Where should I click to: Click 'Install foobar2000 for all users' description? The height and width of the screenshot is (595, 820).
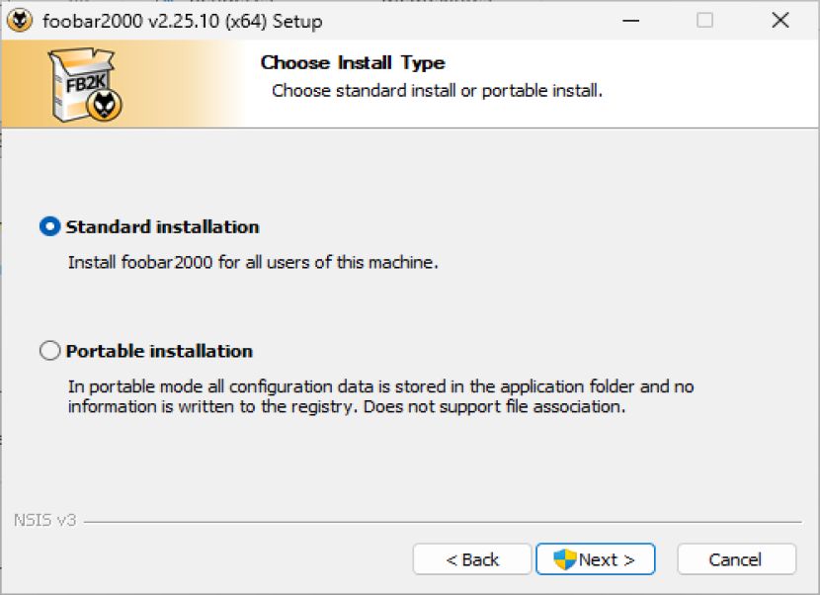click(253, 262)
